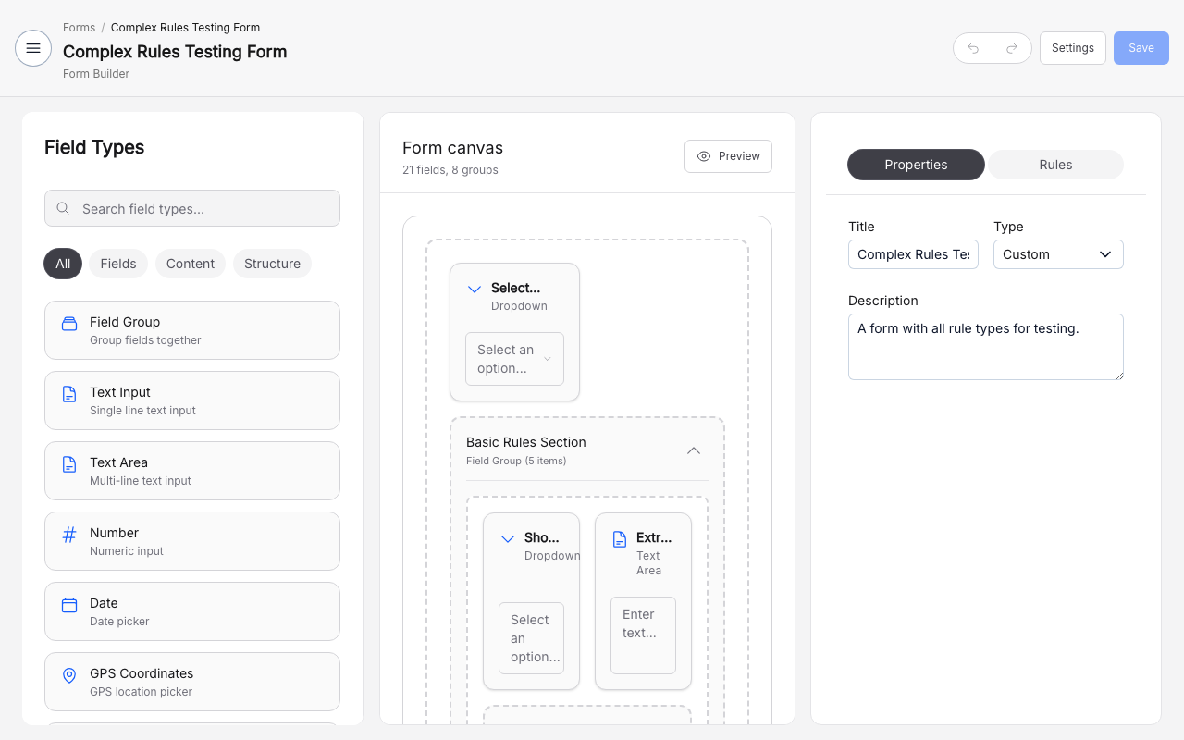Click the GPS Coordinates pin icon
Viewport: 1184px width, 740px height.
pos(69,675)
